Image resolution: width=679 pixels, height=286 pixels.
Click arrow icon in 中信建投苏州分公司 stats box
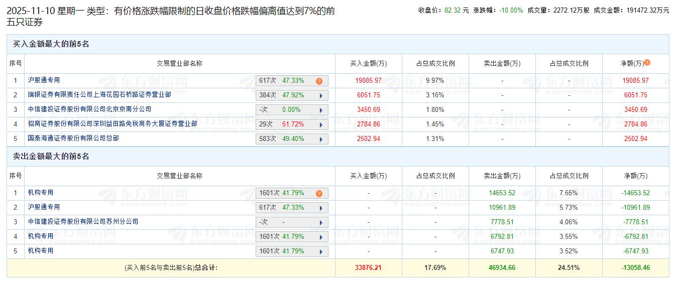[x=321, y=222]
